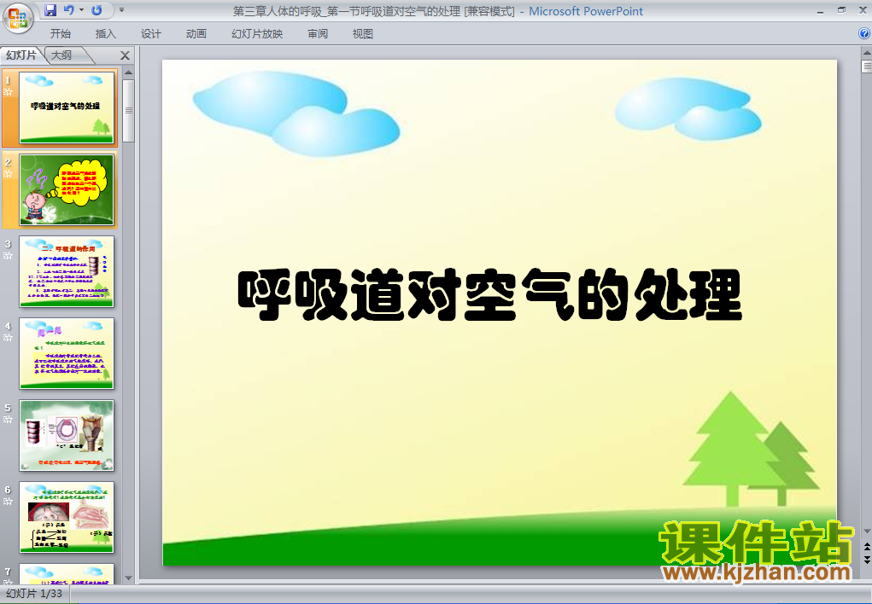The image size is (872, 604).
Task: Click animation star icon beside slide 2
Action: [x=8, y=174]
